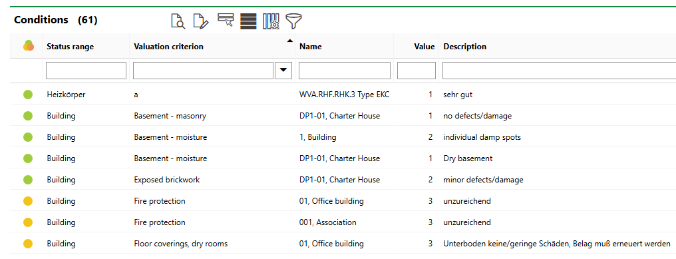Focus the Name filter field
Viewport: 676px width, 259px height.
(x=345, y=71)
